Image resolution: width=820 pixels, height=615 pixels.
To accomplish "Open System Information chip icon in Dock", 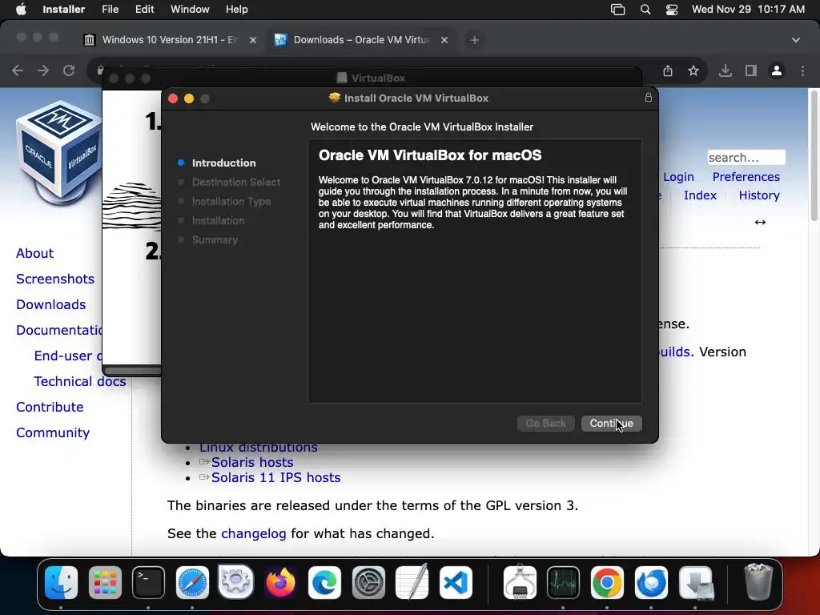I will (x=520, y=582).
